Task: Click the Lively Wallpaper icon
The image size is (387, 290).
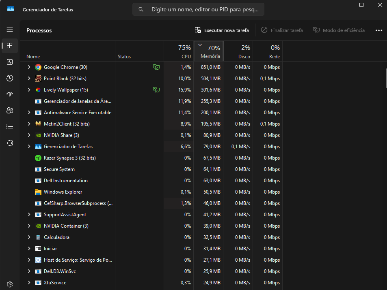Action: pos(38,90)
